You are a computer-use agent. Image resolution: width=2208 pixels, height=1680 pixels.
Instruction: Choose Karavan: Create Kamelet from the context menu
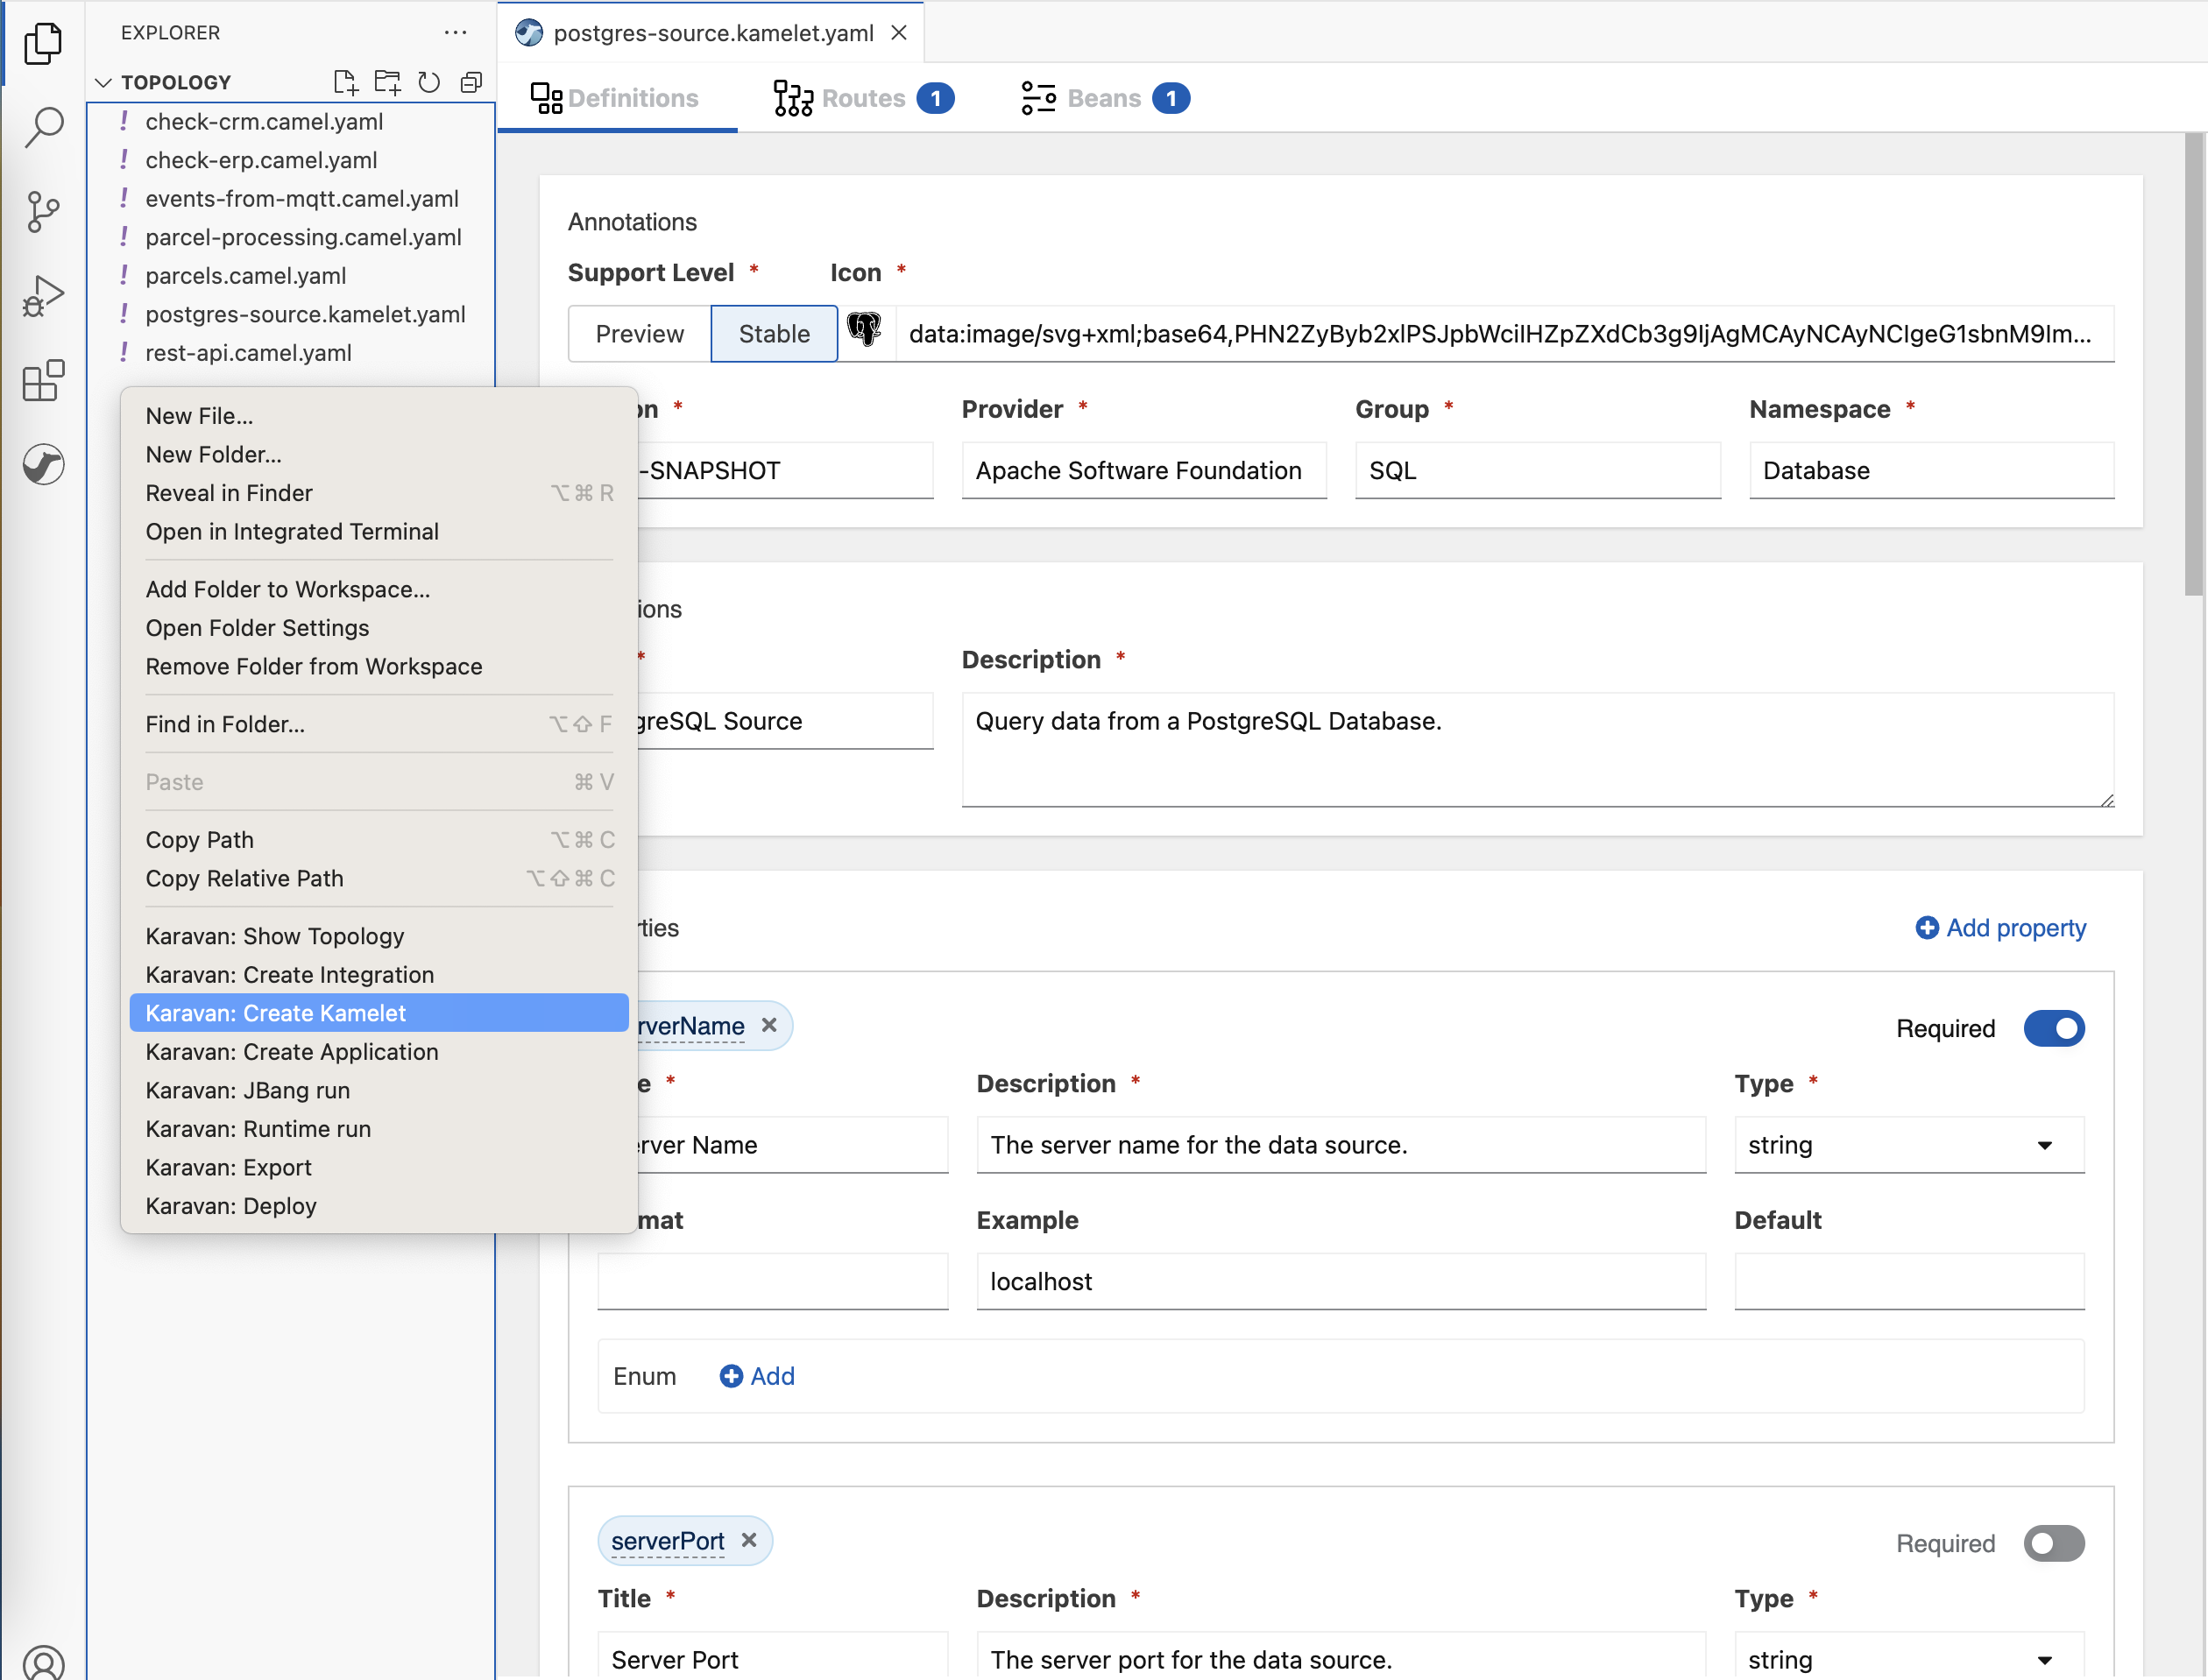point(276,1013)
